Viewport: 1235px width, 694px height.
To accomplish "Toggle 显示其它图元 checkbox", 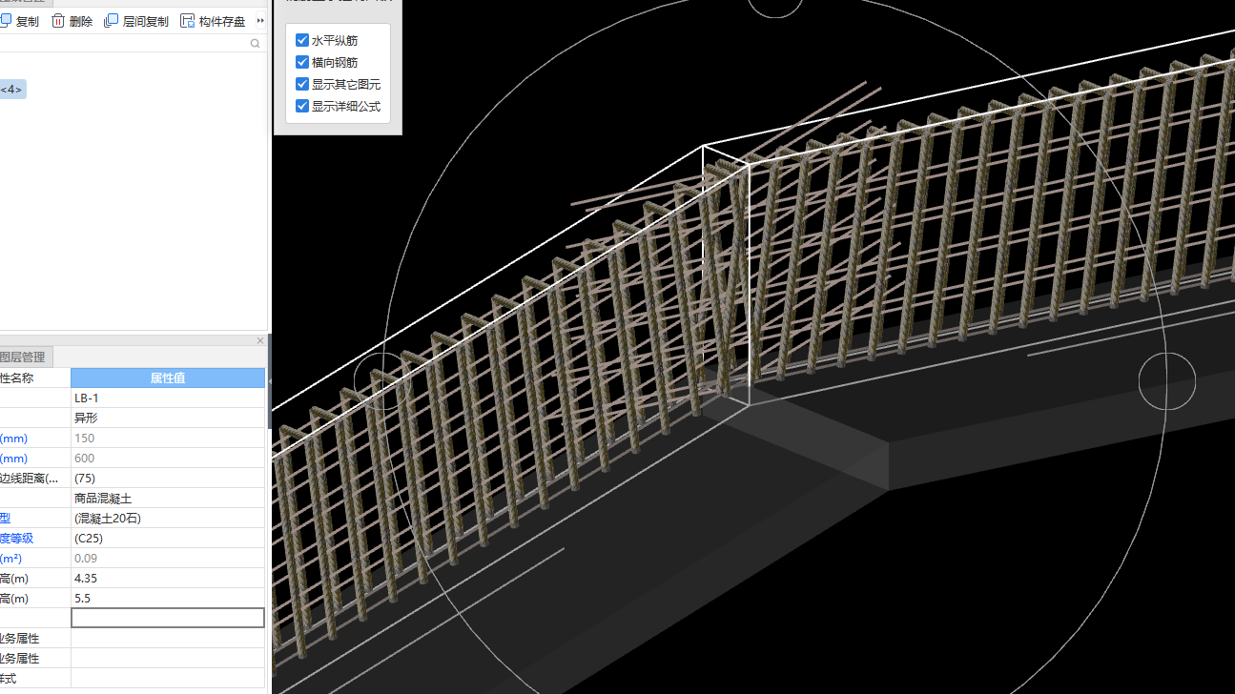I will (x=302, y=85).
